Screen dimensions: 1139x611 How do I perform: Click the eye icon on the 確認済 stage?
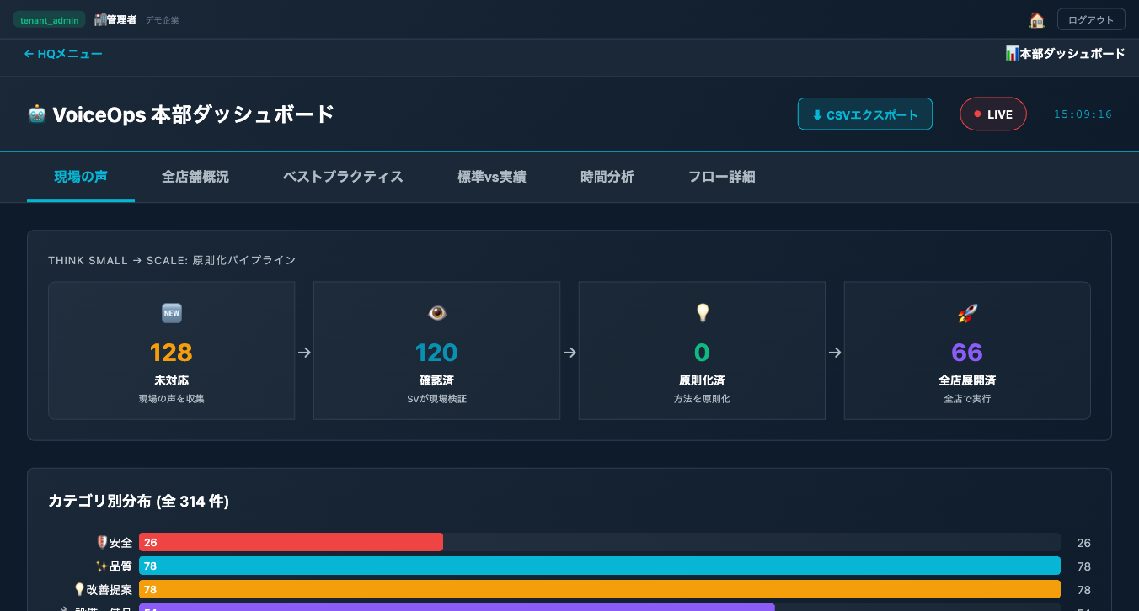[x=436, y=312]
